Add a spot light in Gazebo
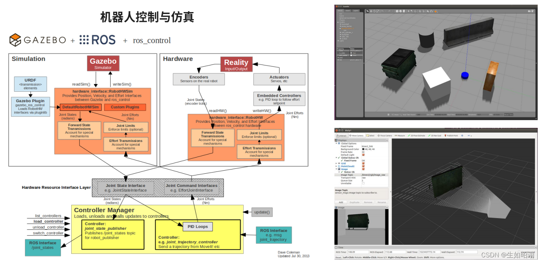540x262 pixels. [412, 11]
